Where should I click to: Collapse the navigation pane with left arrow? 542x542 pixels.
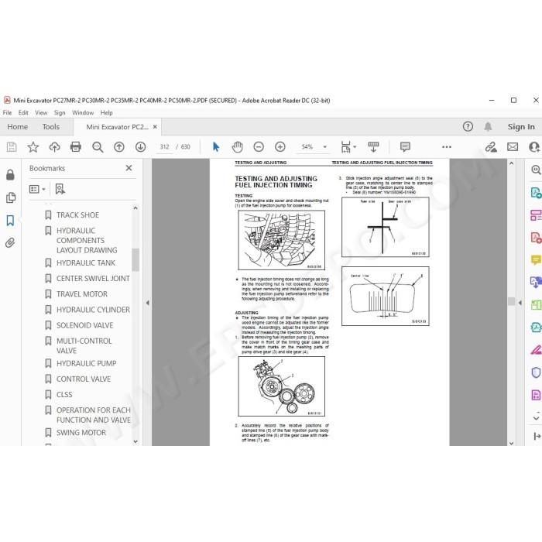(x=148, y=303)
